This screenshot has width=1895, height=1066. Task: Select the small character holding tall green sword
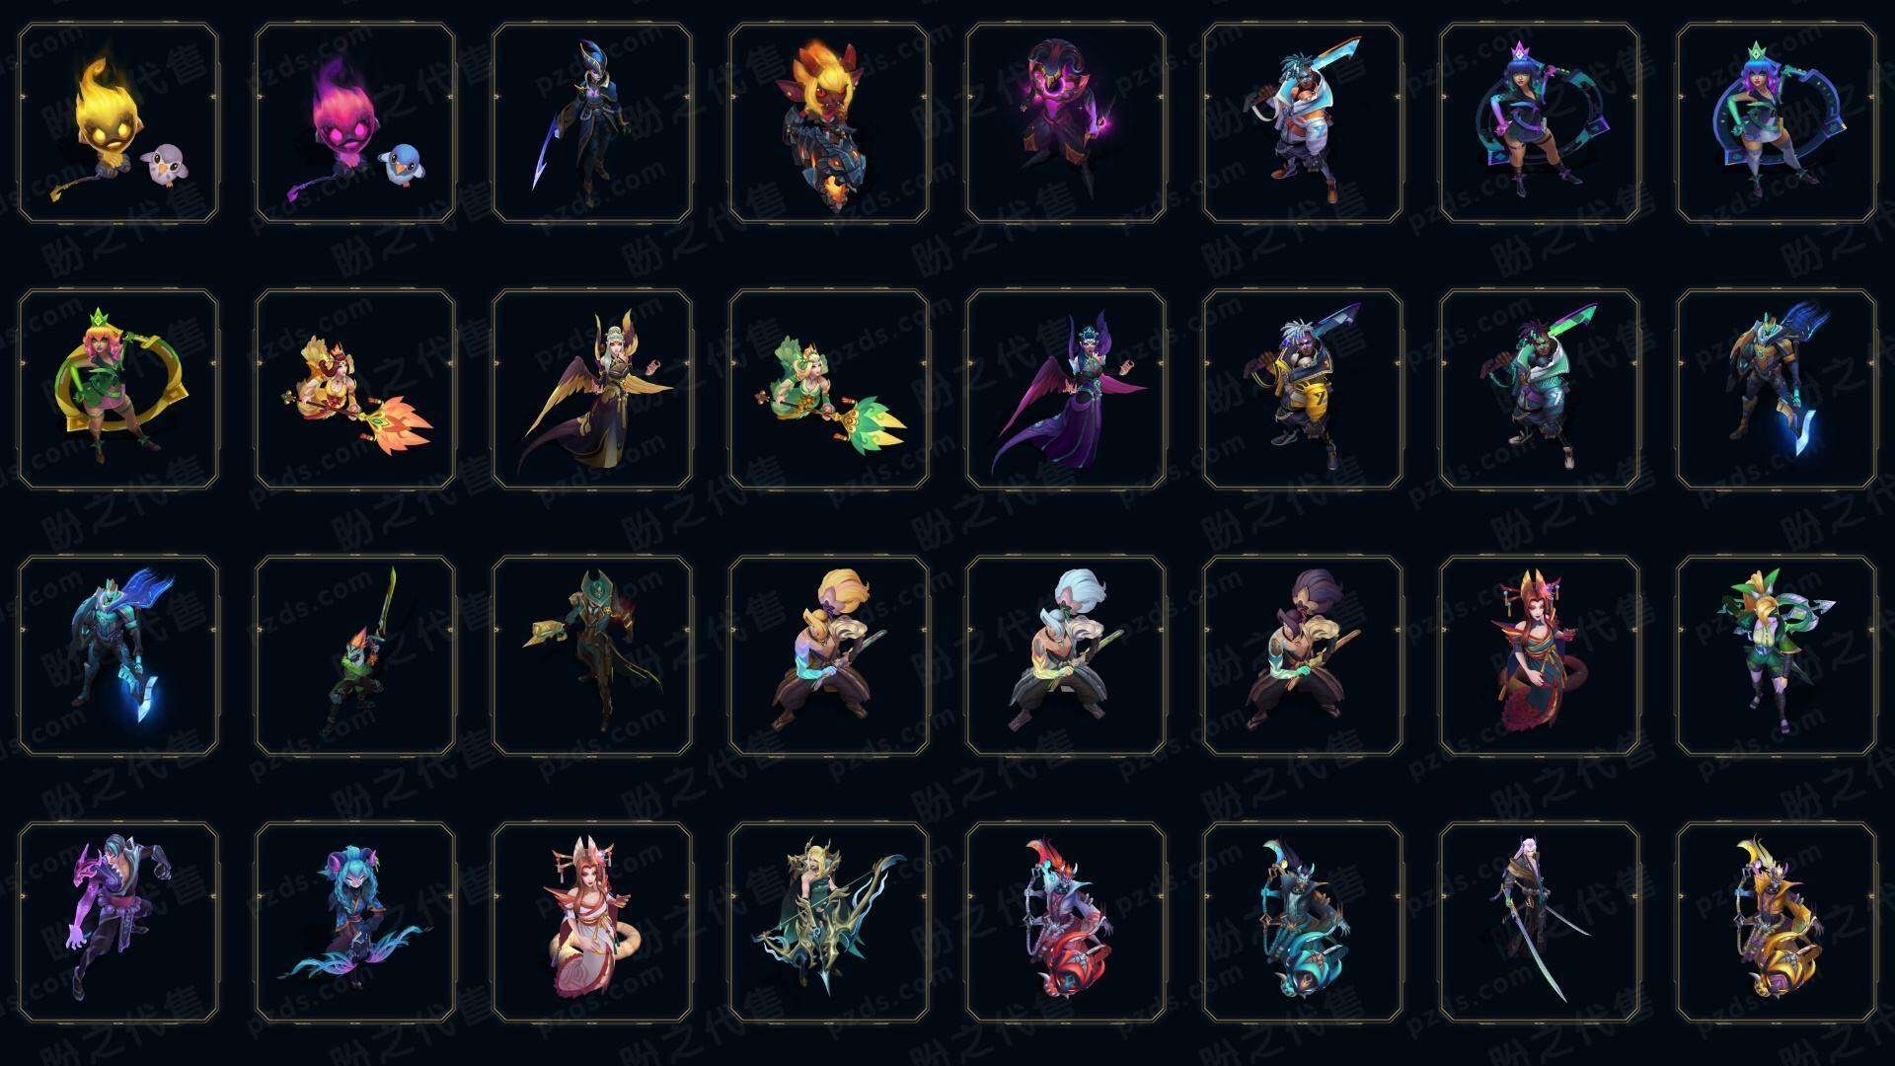click(x=355, y=655)
